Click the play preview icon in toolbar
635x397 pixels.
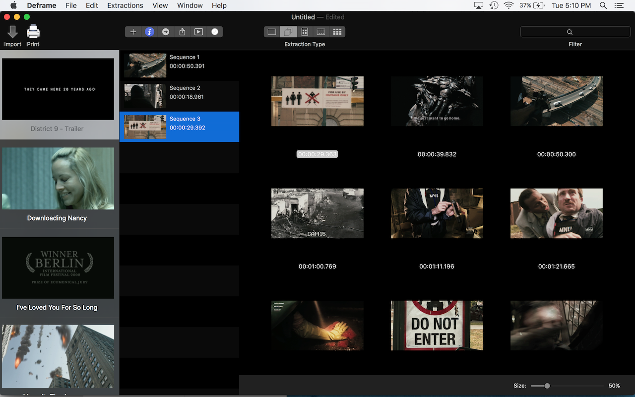click(198, 32)
